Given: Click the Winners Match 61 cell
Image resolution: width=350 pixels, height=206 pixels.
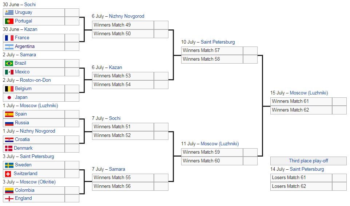Looking at the screenshot, I should tap(301, 101).
